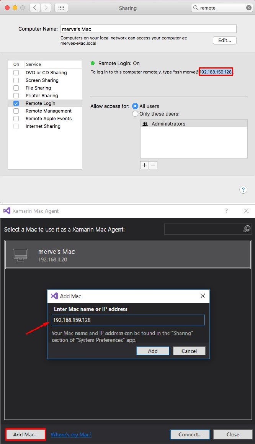Select Internet Sharing service label
Image resolution: width=255 pixels, height=444 pixels.
point(43,126)
